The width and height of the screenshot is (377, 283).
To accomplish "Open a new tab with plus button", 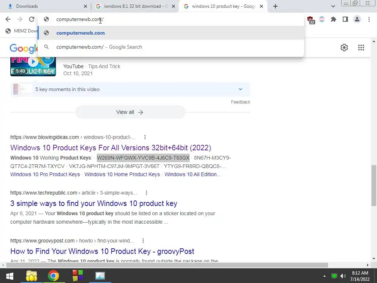I will [275, 6].
